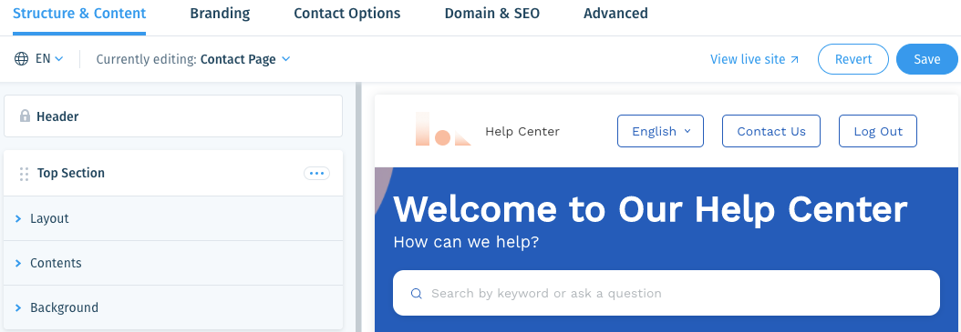Screen dimensions: 961x332
Task: Grab the Top Section drag handle icon
Action: (x=24, y=174)
